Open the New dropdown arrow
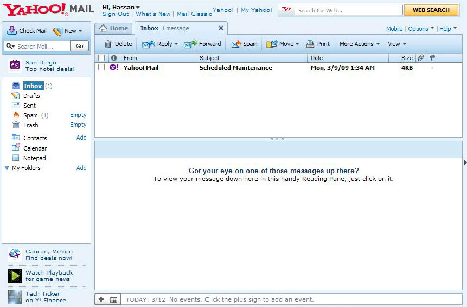This screenshot has height=307, width=467. click(x=80, y=31)
